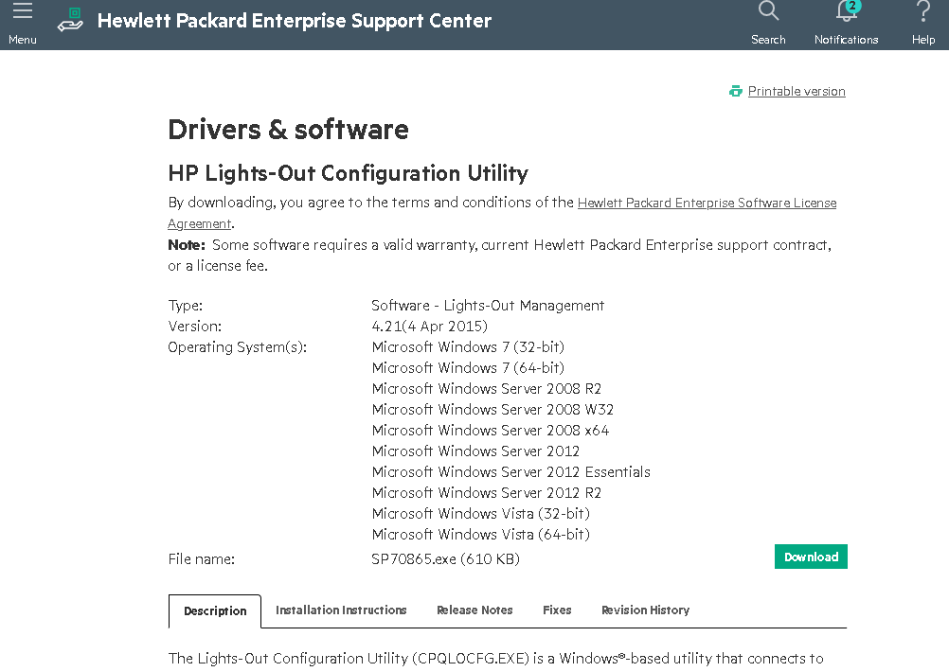Click the Menu text label
Image resolution: width=949 pixels, height=672 pixels.
23,40
